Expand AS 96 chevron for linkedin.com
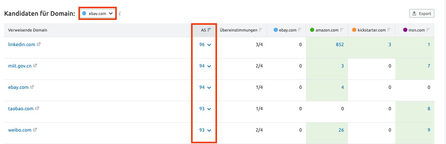Image resolution: width=446 pixels, height=144 pixels. pos(209,45)
